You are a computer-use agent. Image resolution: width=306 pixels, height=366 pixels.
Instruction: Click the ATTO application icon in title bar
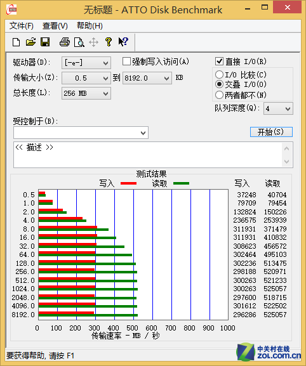tap(11, 10)
